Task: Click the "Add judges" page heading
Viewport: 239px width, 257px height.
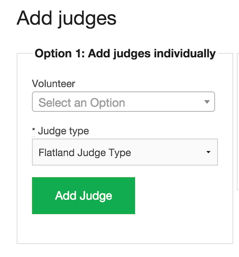Action: pos(67,18)
